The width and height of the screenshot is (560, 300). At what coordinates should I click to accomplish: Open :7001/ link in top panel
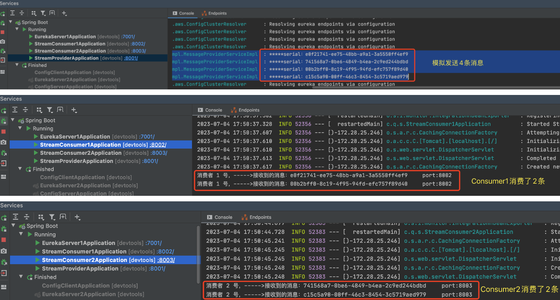pos(128,37)
